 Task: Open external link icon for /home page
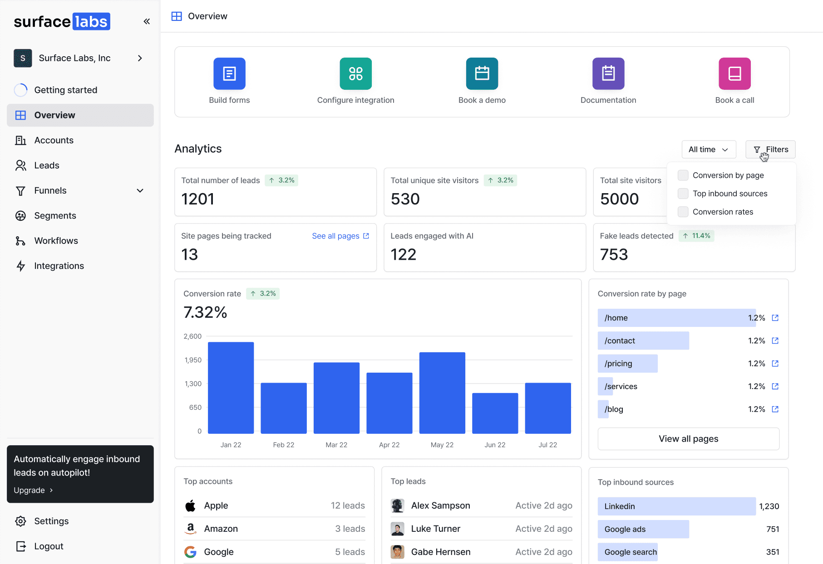[x=775, y=318]
